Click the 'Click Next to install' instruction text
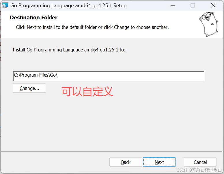 92,27
